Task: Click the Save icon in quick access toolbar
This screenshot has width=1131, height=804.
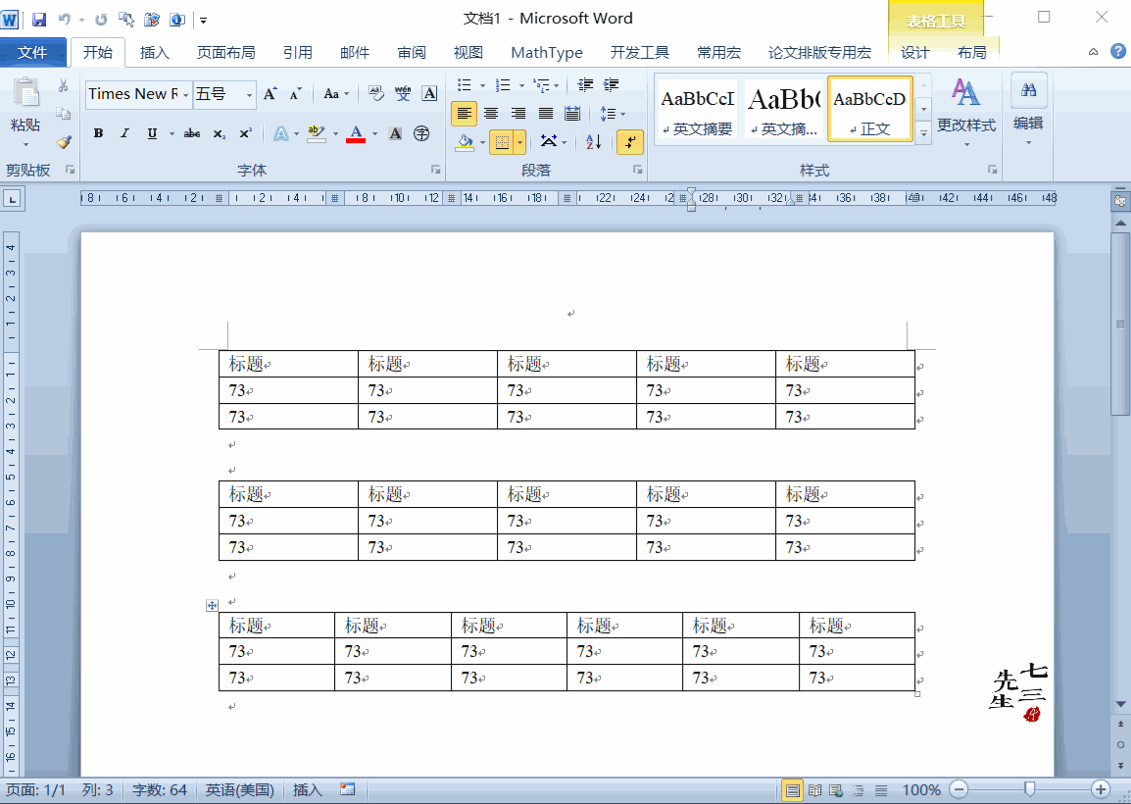Action: click(x=38, y=20)
